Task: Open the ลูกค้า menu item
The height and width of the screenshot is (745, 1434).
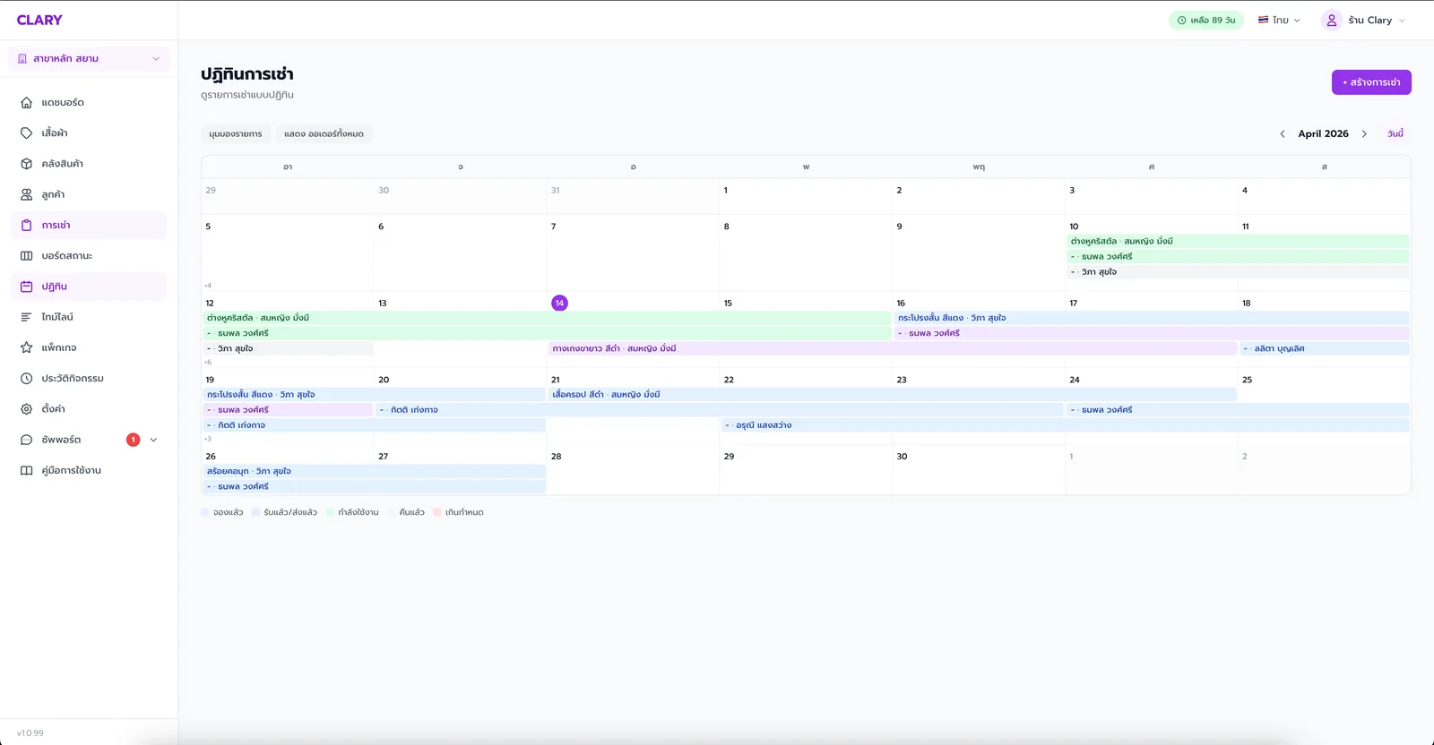Action: tap(89, 194)
